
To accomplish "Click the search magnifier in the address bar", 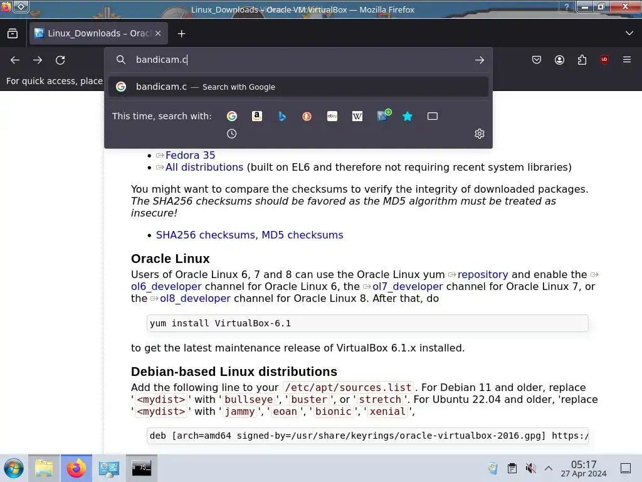I will click(121, 60).
